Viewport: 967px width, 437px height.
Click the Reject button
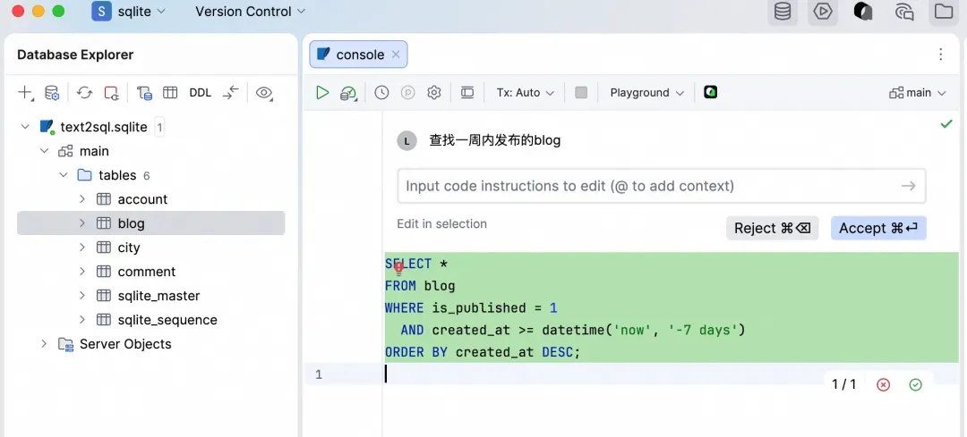click(772, 228)
